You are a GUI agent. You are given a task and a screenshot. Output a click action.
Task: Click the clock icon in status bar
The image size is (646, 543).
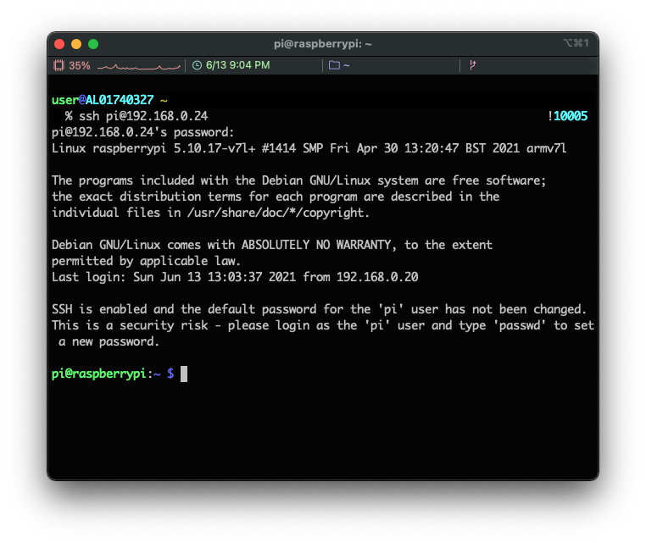pos(198,65)
